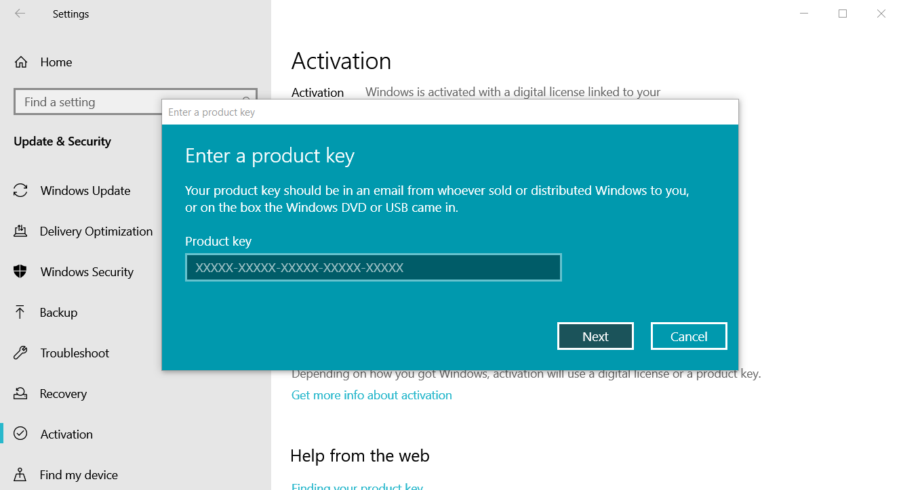Click the Windows Update sync icon
Image resolution: width=901 pixels, height=490 pixels.
(x=20, y=191)
